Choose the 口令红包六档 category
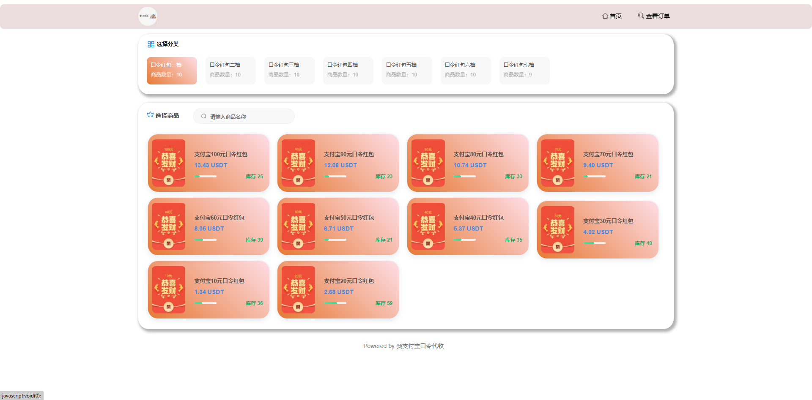Image resolution: width=812 pixels, height=400 pixels. (466, 71)
